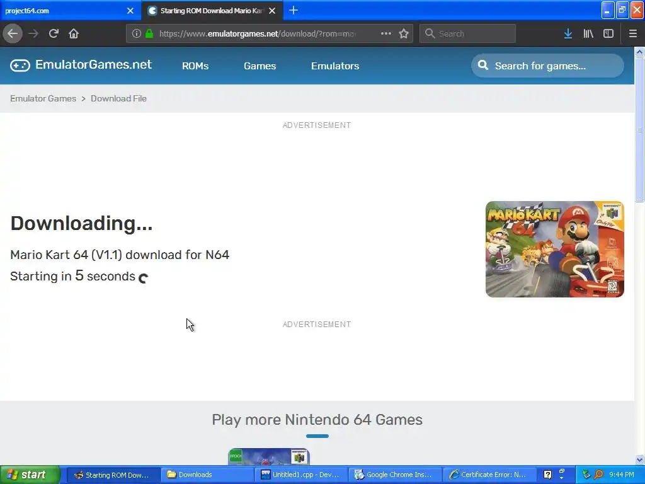This screenshot has width=645, height=484.
Task: Bookmark this page with the star
Action: tap(404, 33)
